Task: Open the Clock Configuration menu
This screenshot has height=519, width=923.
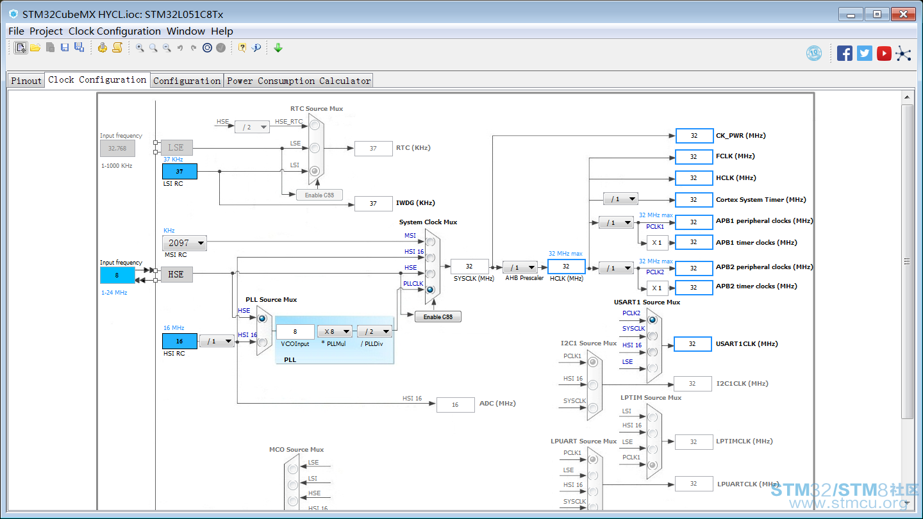Action: 115,31
